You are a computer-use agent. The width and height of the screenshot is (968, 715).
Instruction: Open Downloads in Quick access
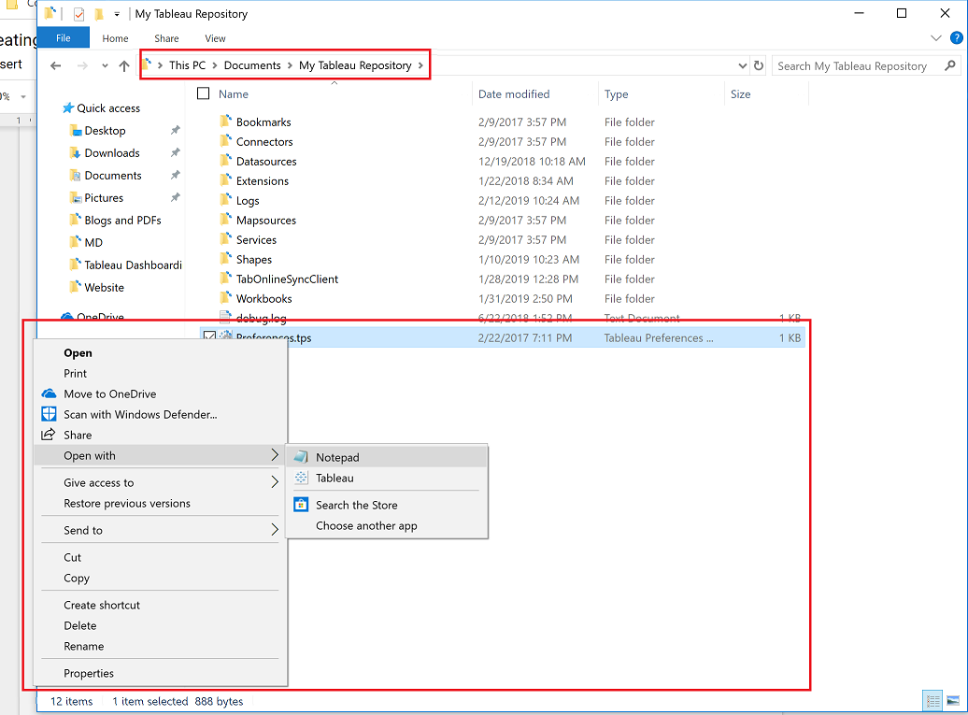(112, 153)
